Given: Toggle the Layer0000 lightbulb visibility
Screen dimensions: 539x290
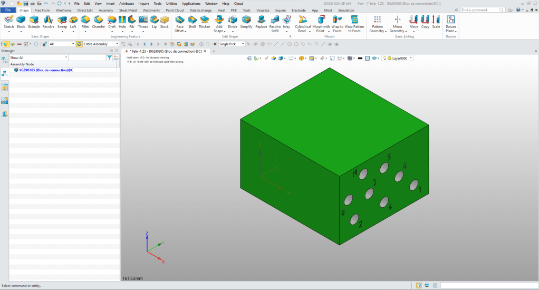Looking at the screenshot, I should pos(384,58).
